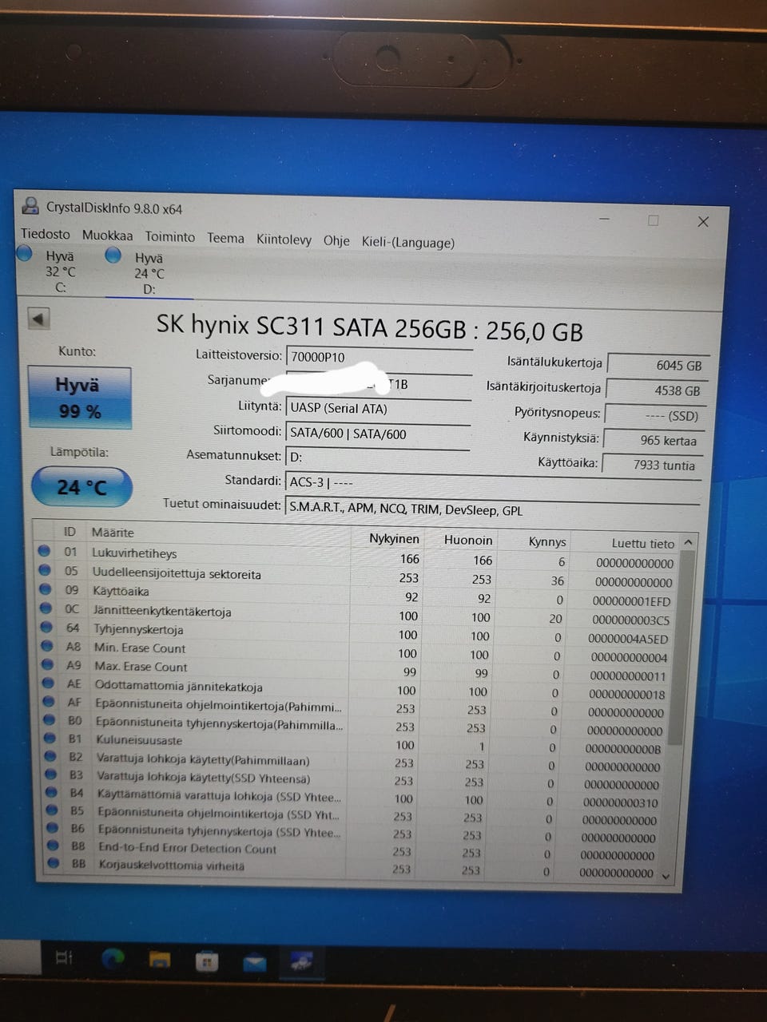Image resolution: width=767 pixels, height=1022 pixels.
Task: Click Isäntäkirjoituskertoja value 4538 GB
Action: 656,390
